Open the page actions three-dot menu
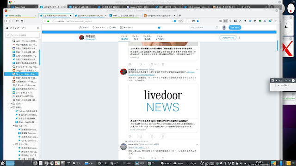296x166 pixels. pyautogui.click(x=189, y=21)
